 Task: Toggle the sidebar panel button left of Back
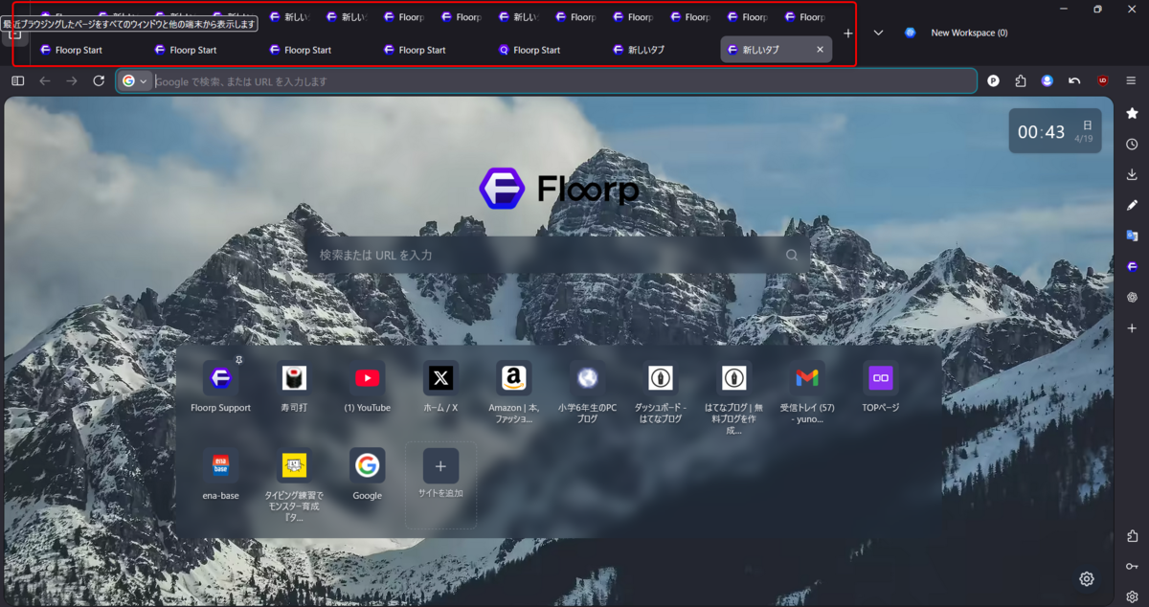pyautogui.click(x=17, y=81)
